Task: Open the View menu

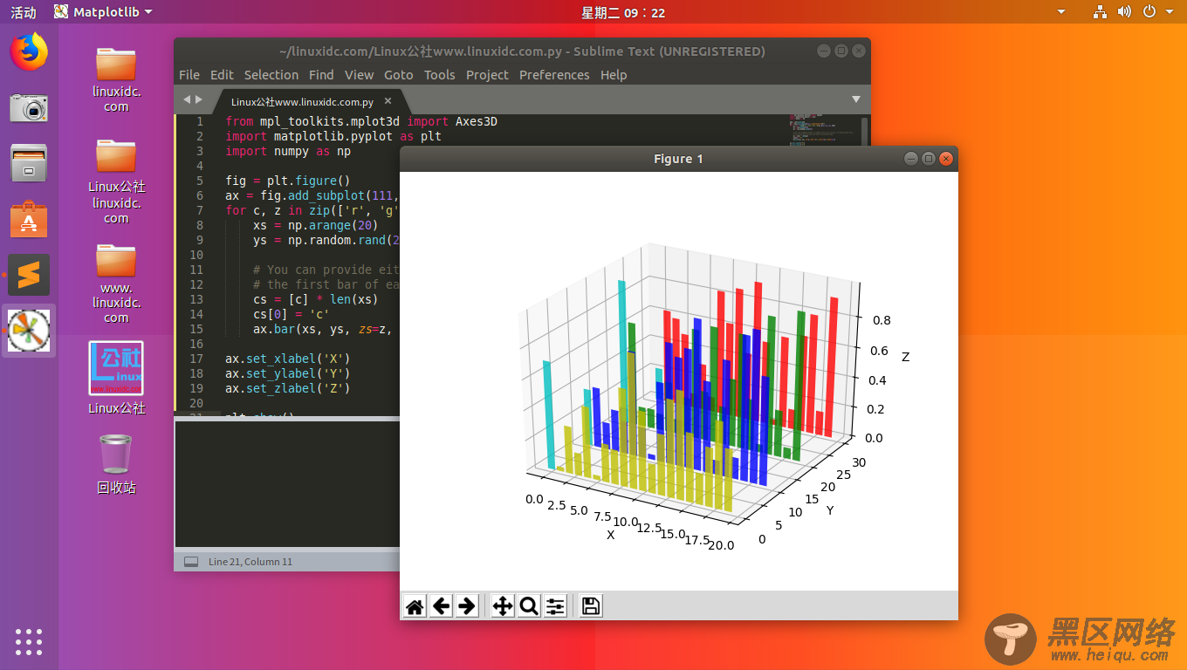Action: (359, 75)
